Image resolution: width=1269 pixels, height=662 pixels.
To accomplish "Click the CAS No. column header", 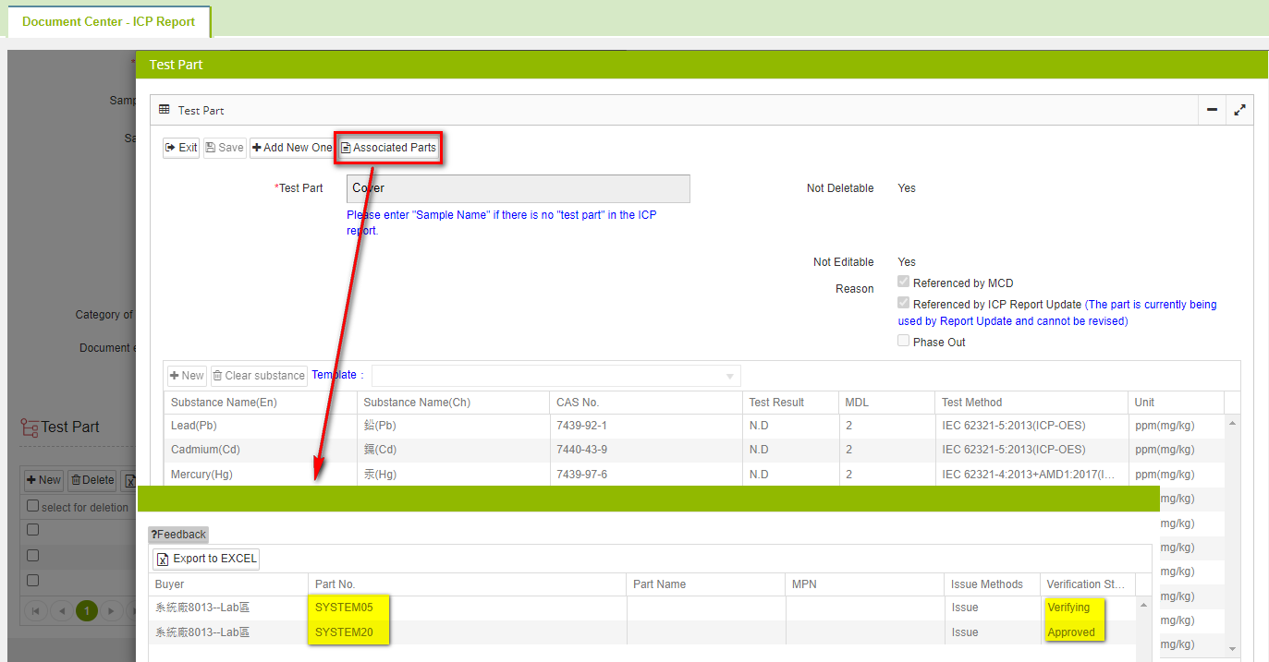I will click(x=646, y=403).
